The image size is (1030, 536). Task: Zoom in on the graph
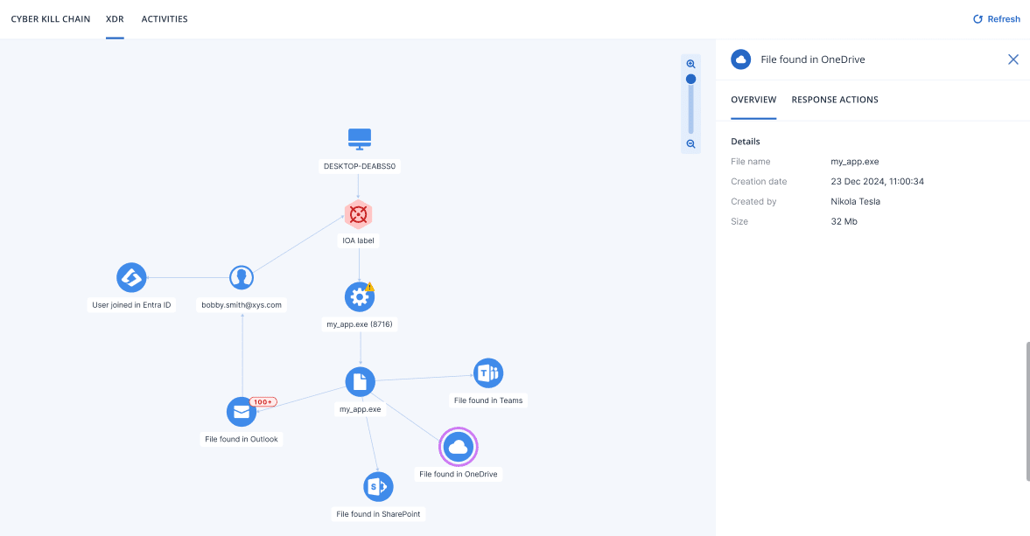point(690,64)
